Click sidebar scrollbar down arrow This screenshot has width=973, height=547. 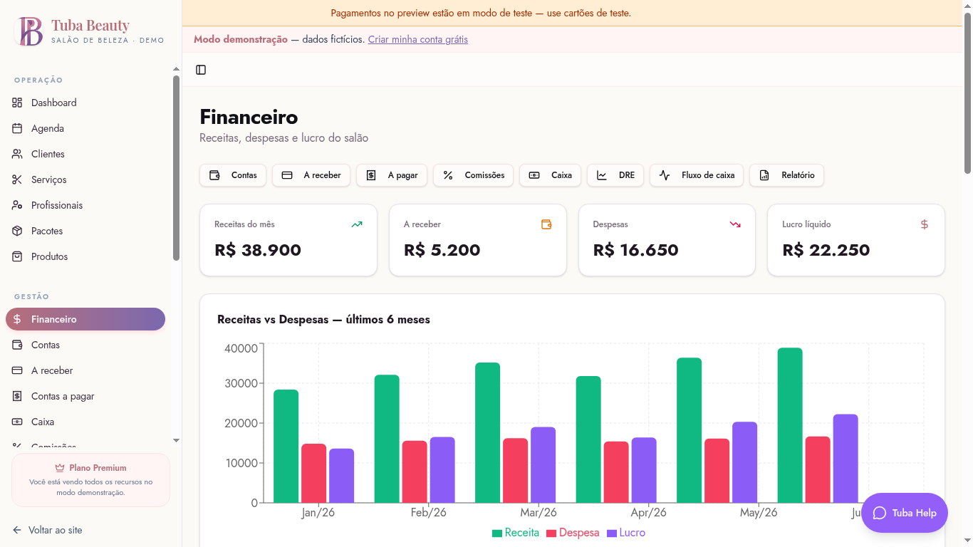pos(177,441)
